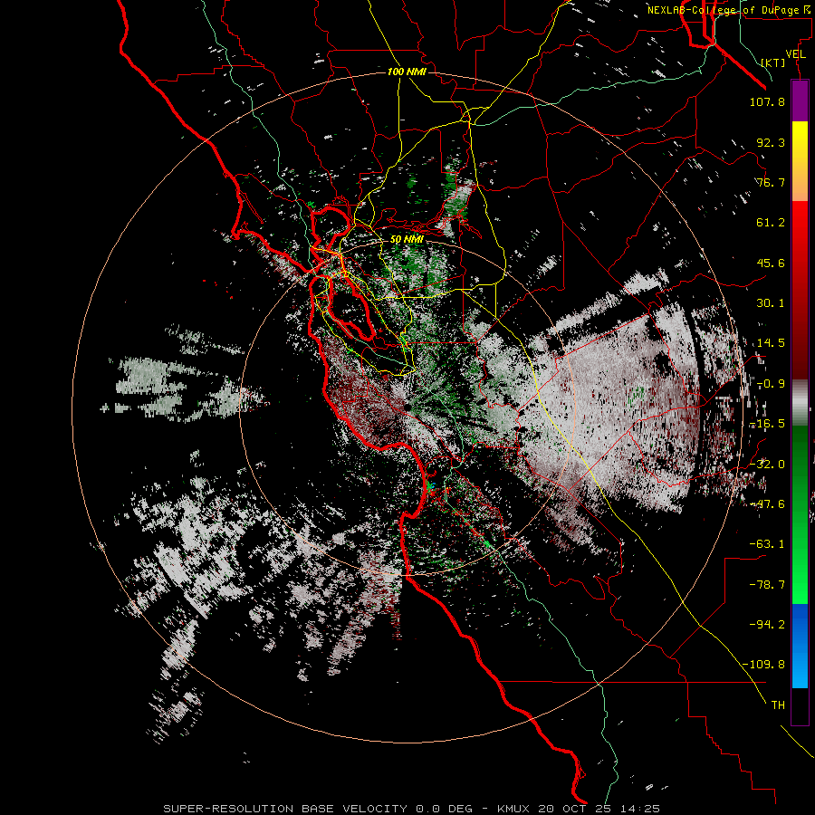Click the 50 NMI range ring label
This screenshot has height=815, width=815.
(x=407, y=239)
